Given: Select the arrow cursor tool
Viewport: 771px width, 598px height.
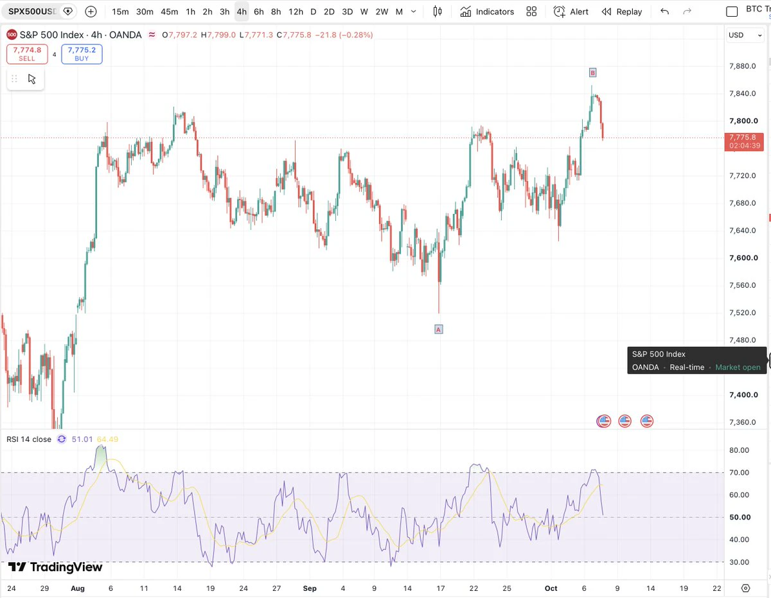Looking at the screenshot, I should [32, 79].
